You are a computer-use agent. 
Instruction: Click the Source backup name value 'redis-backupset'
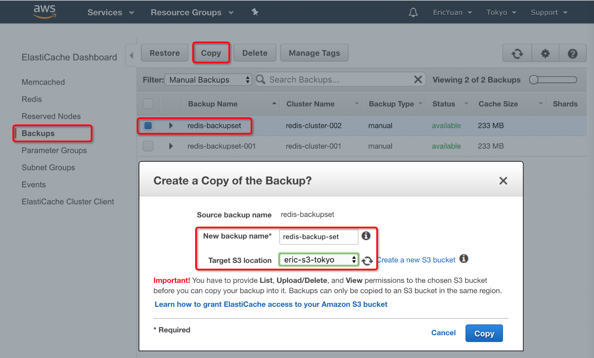307,215
